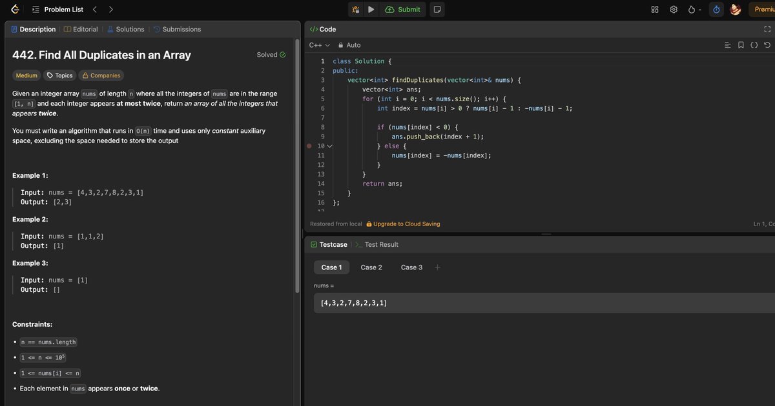Click the debug code icon
Image resolution: width=775 pixels, height=406 pixels.
[x=356, y=10]
